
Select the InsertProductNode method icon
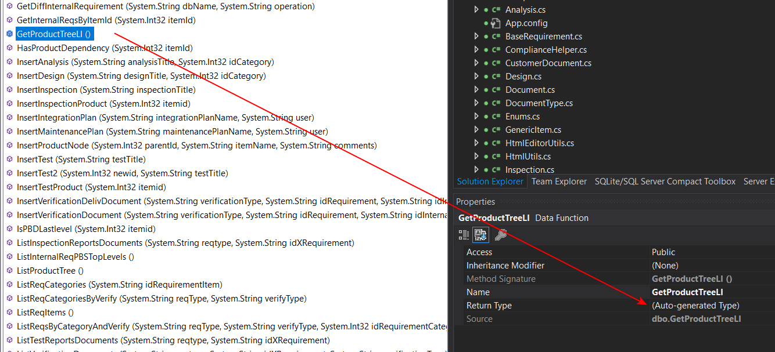click(8, 145)
